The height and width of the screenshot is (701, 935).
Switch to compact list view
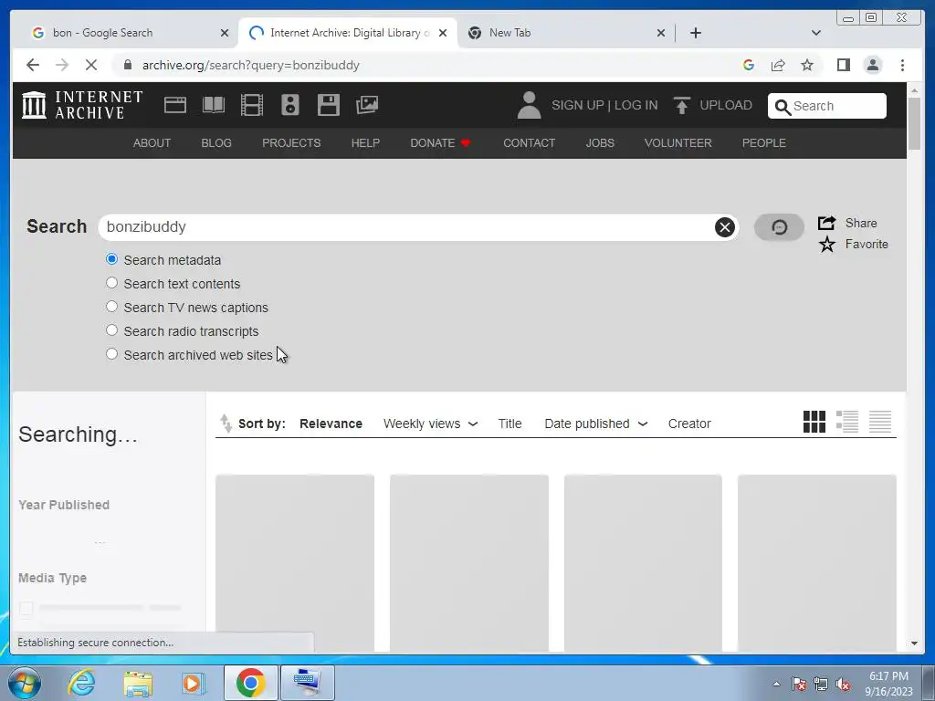(880, 422)
